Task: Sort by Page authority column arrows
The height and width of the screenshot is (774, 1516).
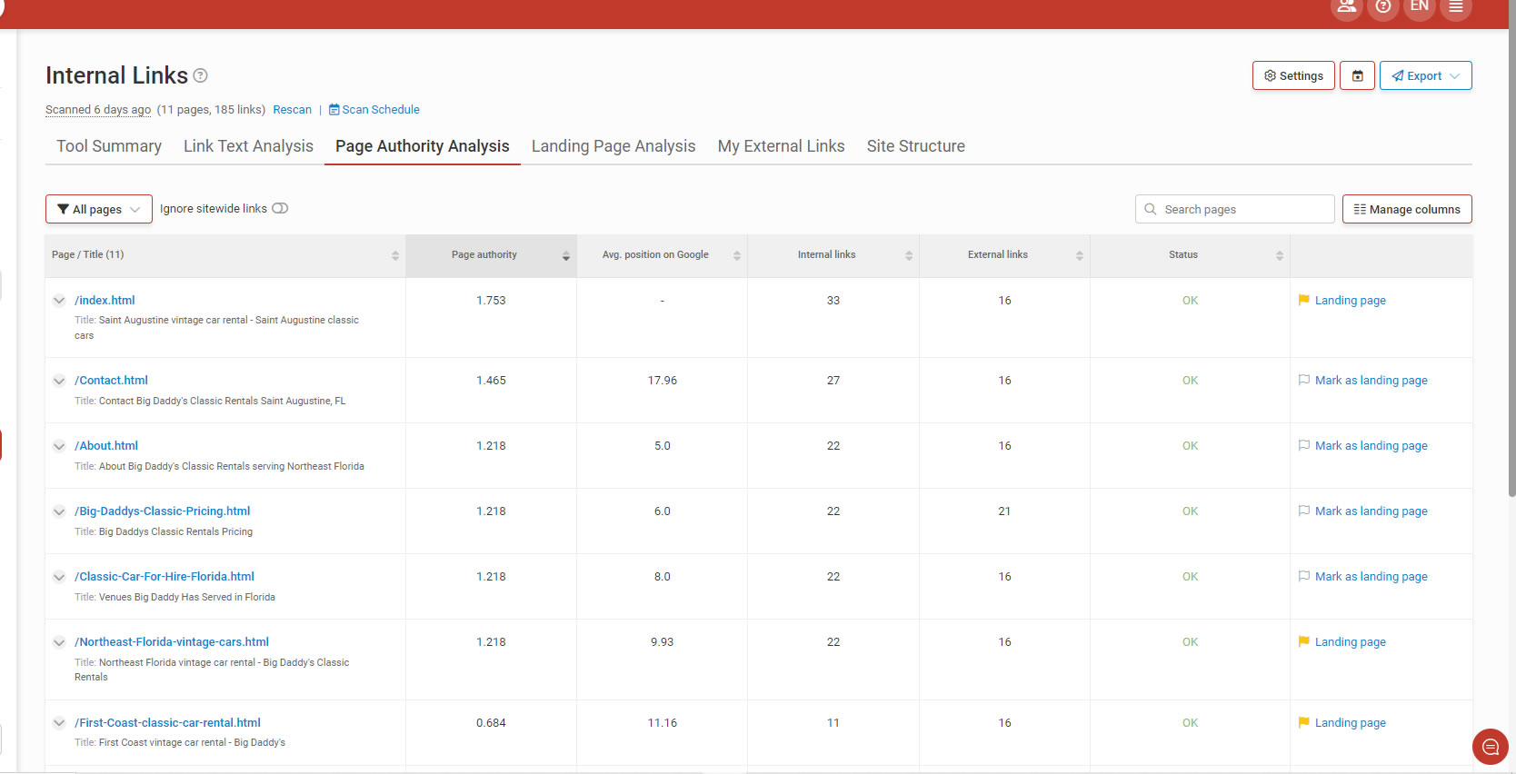Action: coord(566,255)
